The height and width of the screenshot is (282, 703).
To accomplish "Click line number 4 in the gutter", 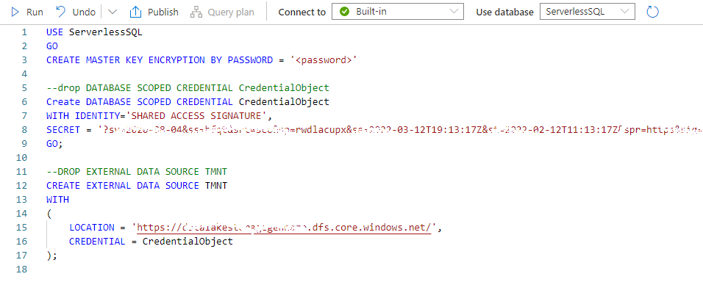I will tap(24, 74).
